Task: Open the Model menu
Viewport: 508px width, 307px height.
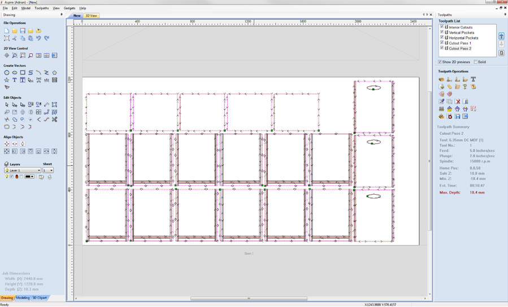Action: [x=26, y=8]
